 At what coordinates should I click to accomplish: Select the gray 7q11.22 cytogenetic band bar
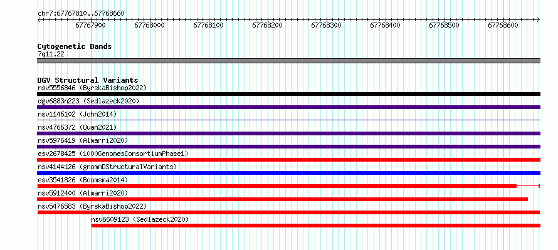click(288, 61)
